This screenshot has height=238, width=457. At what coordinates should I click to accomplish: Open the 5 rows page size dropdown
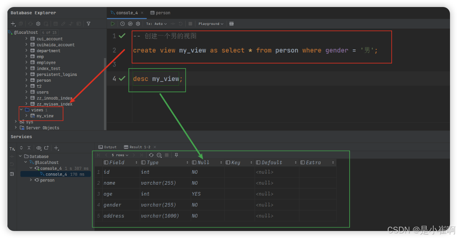120,155
